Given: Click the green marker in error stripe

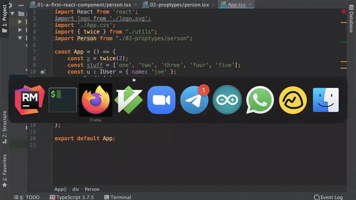Looking at the screenshot, I should point(344,42).
